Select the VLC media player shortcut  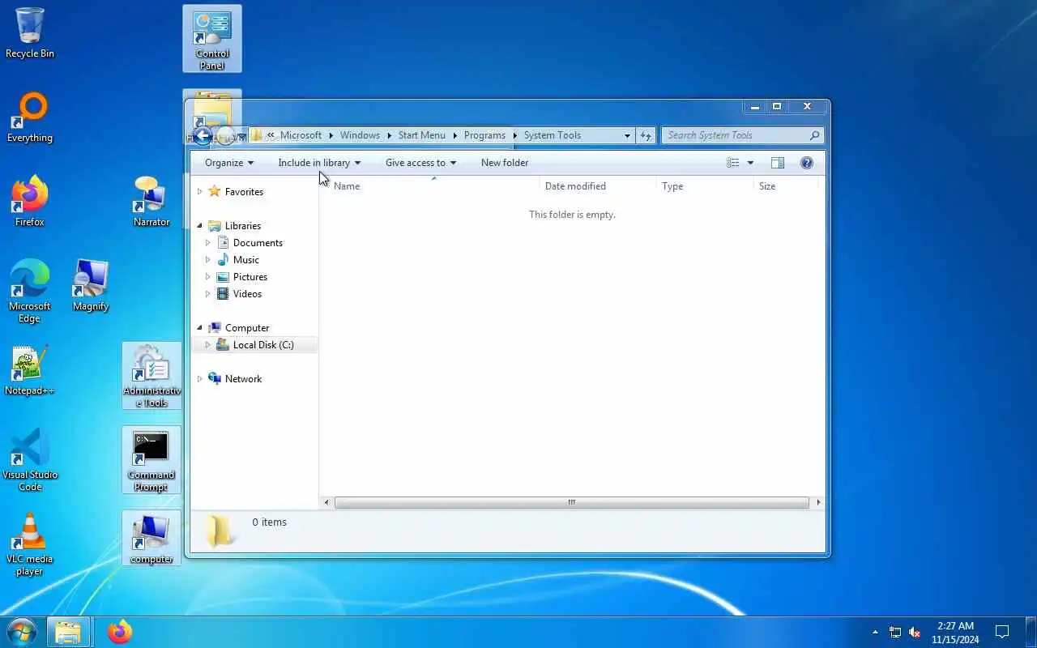tap(30, 544)
